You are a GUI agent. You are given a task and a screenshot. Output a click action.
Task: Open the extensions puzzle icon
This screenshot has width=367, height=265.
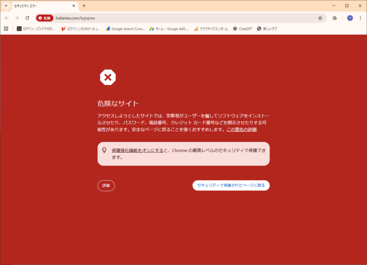335,18
